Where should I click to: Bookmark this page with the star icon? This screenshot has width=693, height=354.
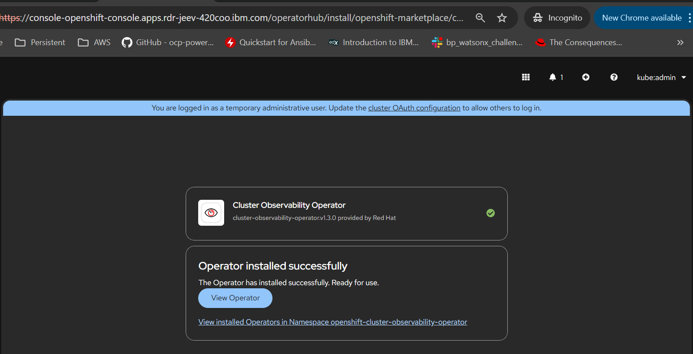coord(502,18)
